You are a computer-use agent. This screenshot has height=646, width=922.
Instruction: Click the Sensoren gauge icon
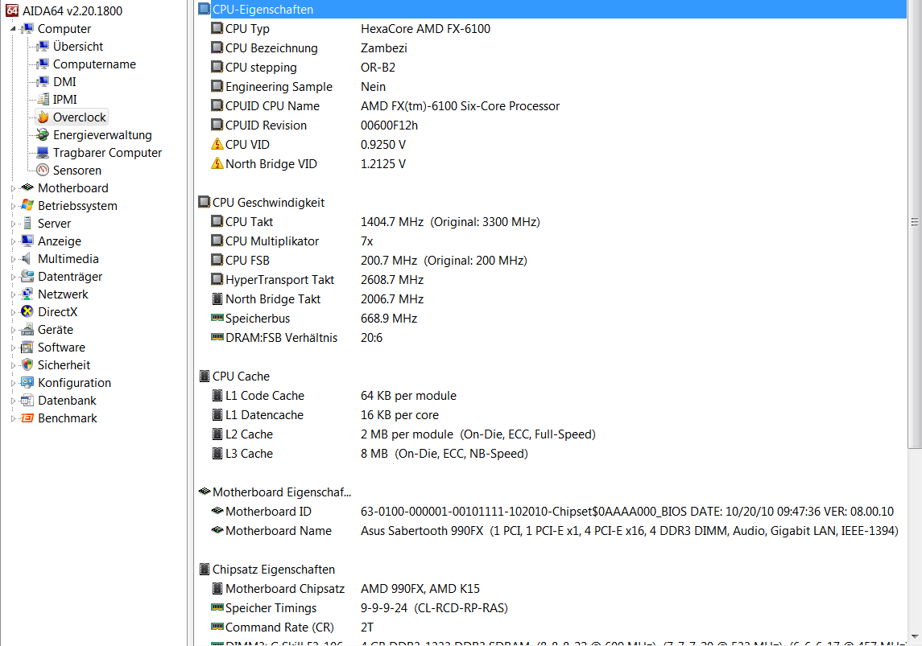coord(43,170)
